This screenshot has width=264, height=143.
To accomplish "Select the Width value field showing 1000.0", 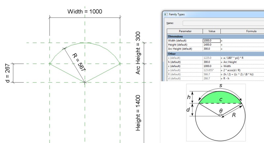I will pyautogui.click(x=212, y=40).
